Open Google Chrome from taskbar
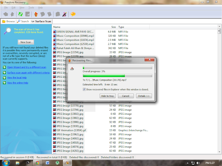The height and width of the screenshot is (166, 222). tap(37, 163)
